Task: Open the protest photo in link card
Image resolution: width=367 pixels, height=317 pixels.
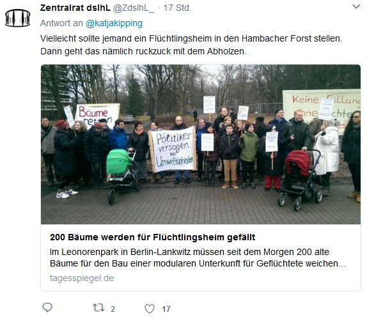Action: point(201,144)
